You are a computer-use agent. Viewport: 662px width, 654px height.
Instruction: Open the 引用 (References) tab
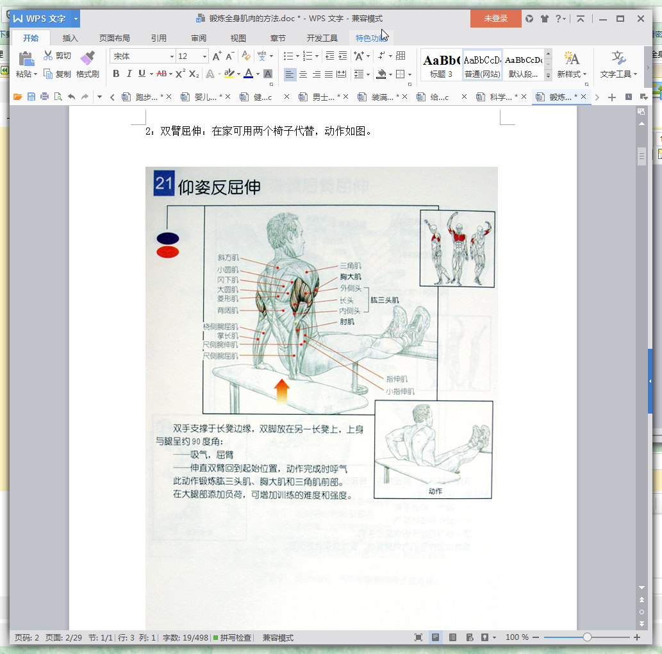pos(159,38)
